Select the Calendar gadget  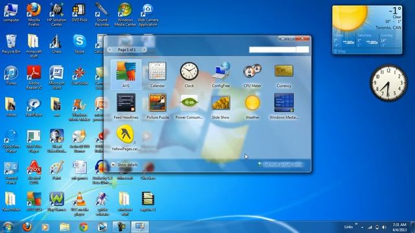click(x=158, y=74)
